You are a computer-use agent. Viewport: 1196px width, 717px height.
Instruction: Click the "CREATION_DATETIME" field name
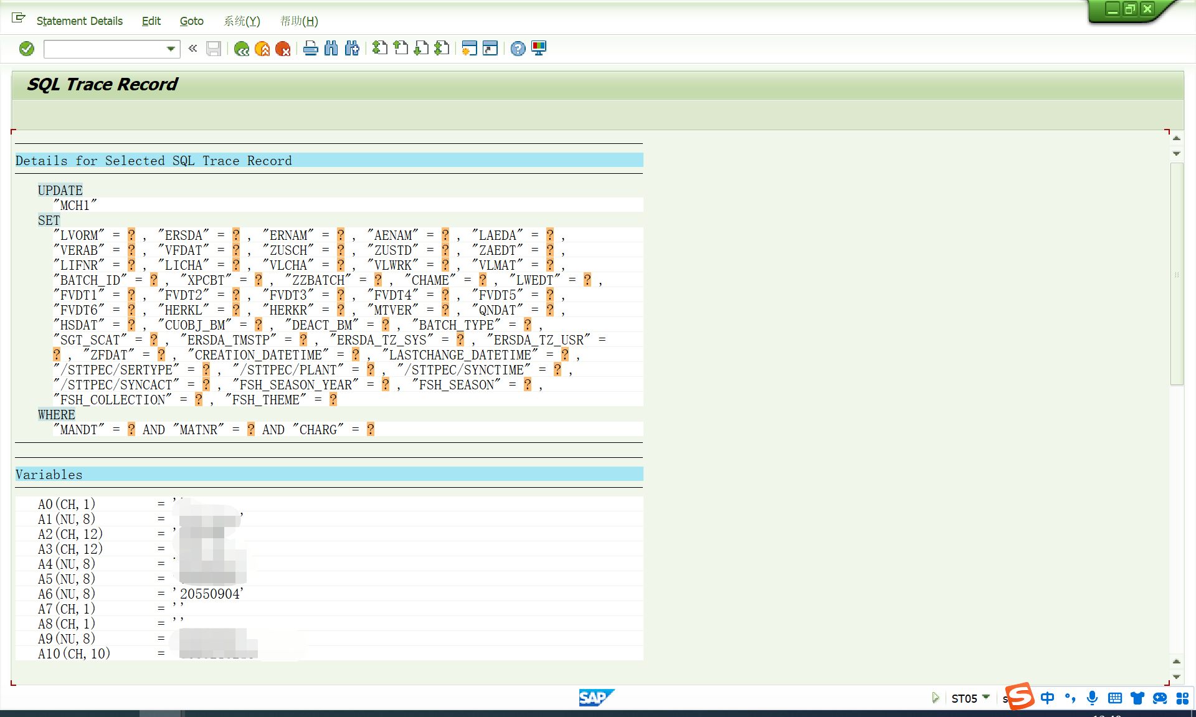pyautogui.click(x=258, y=355)
